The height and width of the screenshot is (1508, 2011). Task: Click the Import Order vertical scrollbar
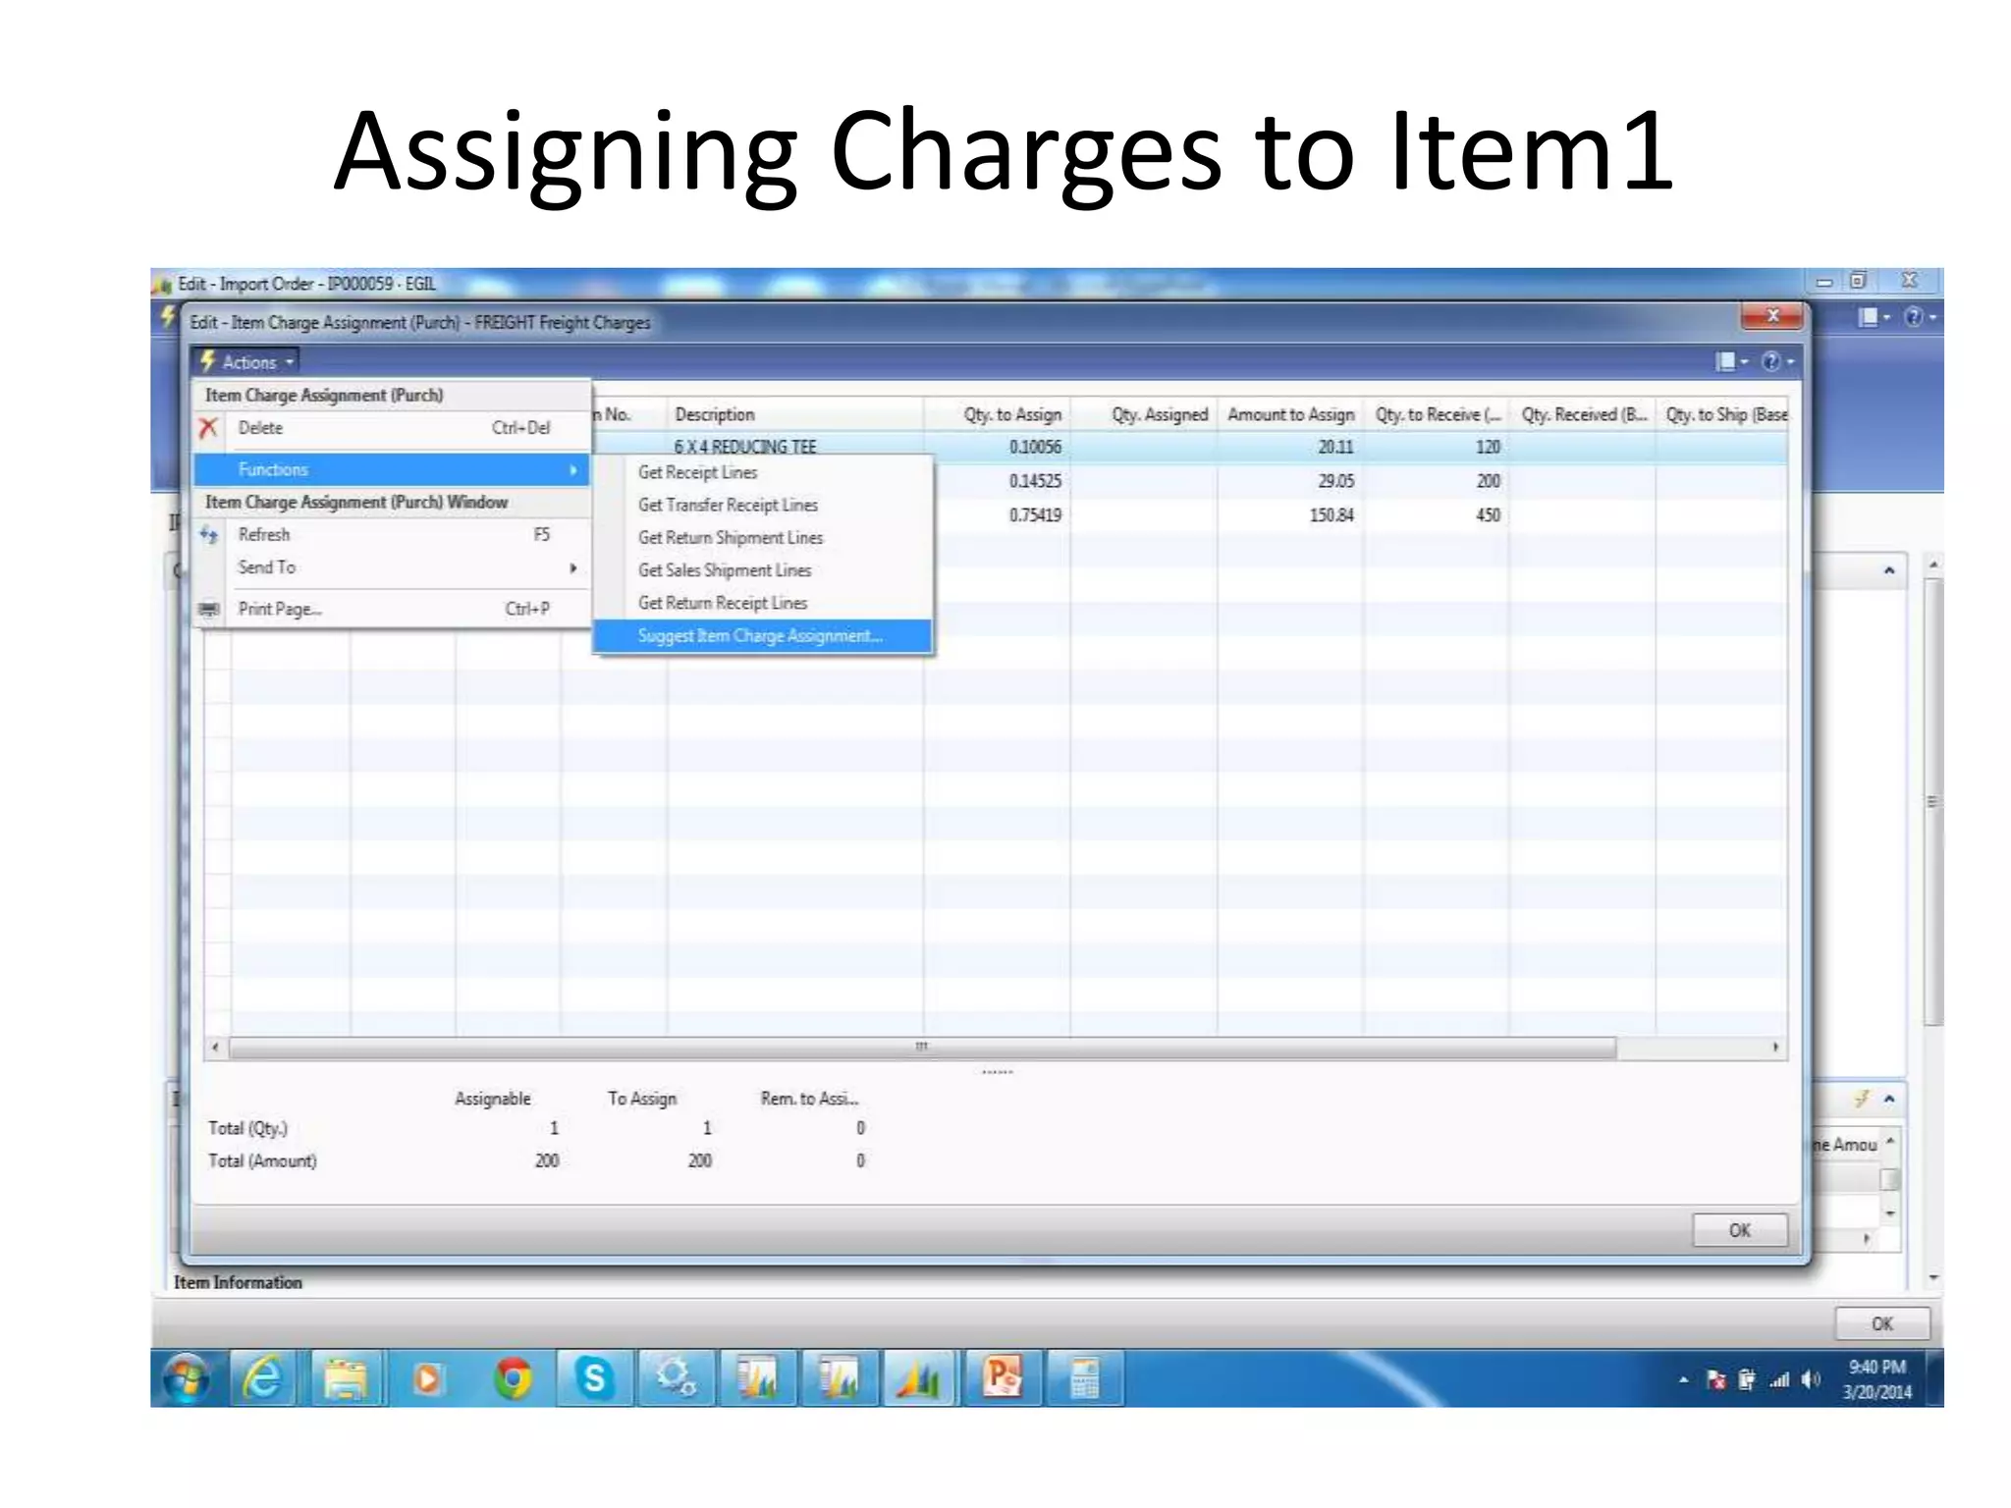(1932, 800)
